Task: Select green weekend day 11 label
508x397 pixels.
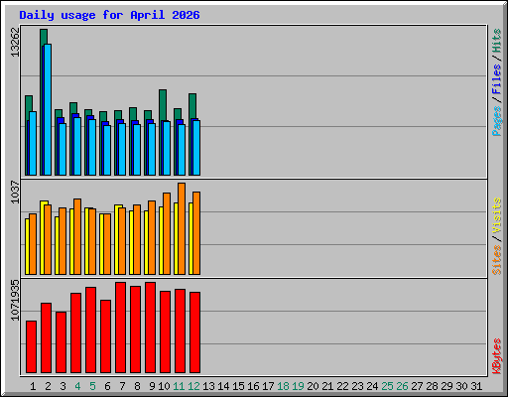Action: pos(179,386)
